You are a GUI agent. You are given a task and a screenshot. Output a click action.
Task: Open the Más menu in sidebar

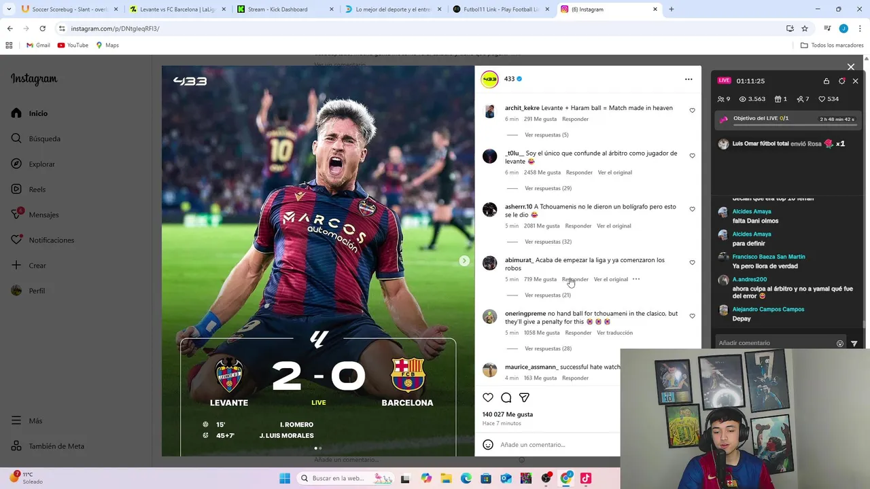coord(27,421)
